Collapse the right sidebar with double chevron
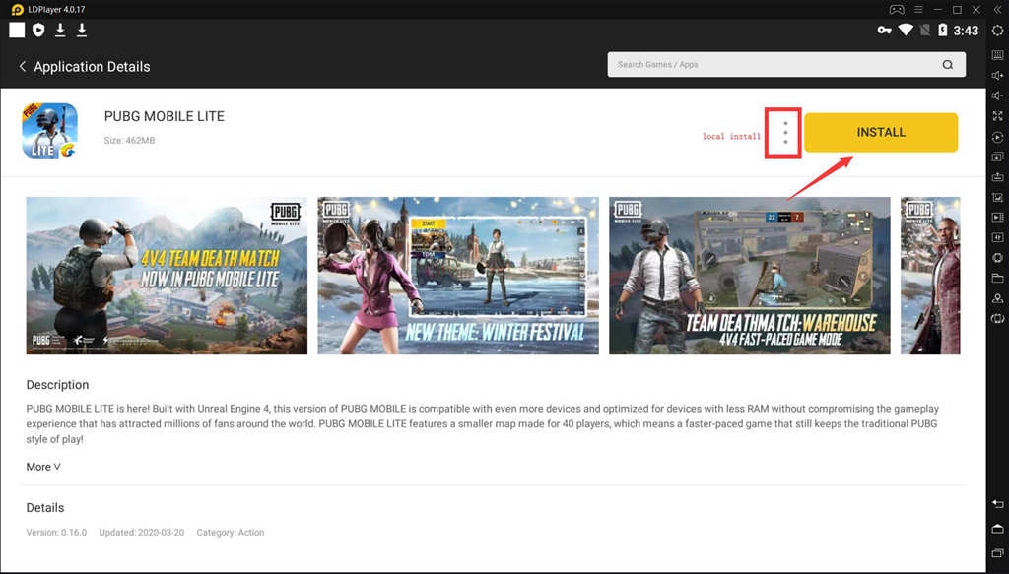This screenshot has width=1009, height=574. [x=997, y=10]
